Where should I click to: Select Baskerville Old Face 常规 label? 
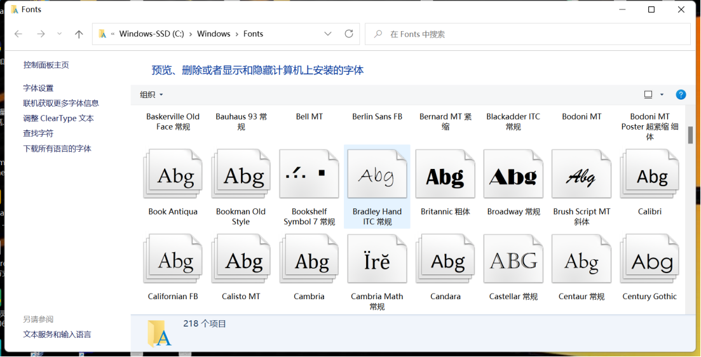[x=173, y=121]
